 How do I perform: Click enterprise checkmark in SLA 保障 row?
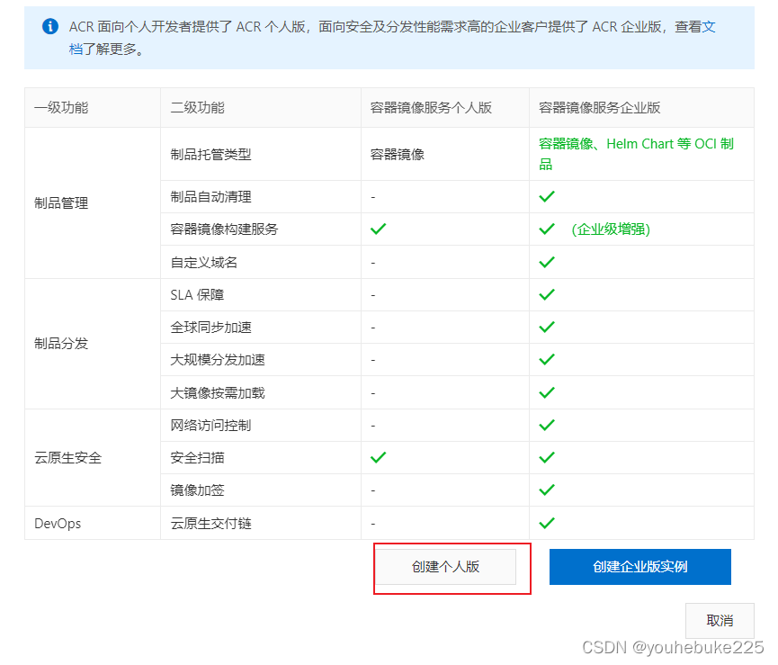pos(547,295)
